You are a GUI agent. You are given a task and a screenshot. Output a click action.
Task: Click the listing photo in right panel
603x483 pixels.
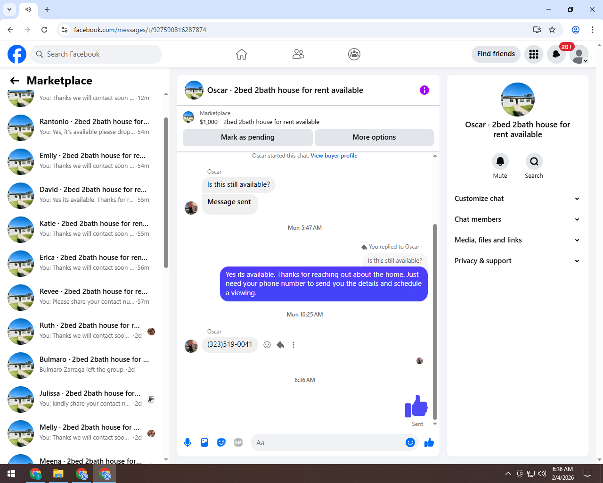tap(518, 100)
